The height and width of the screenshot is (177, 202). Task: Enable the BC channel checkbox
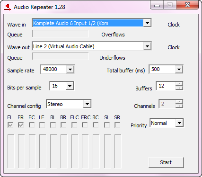click(96, 125)
